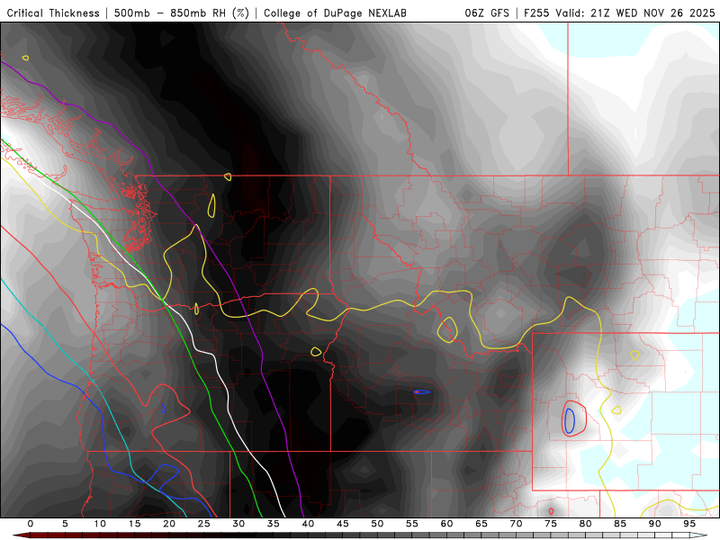Select the 40 label on the color scale
Screen dimensions: 720x540
click(308, 524)
